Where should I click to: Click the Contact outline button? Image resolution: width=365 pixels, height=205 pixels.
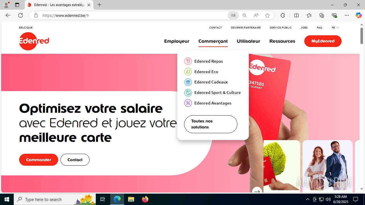coord(75,160)
